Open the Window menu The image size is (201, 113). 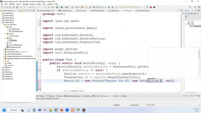pos(50,4)
